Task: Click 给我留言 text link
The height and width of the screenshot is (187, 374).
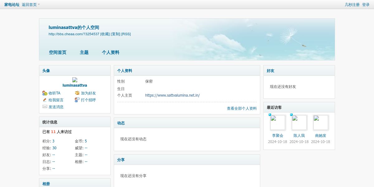Action: point(56,100)
